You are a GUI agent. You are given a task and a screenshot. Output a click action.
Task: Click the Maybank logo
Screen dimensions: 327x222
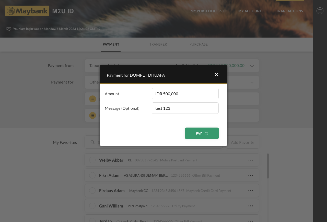pos(27,11)
